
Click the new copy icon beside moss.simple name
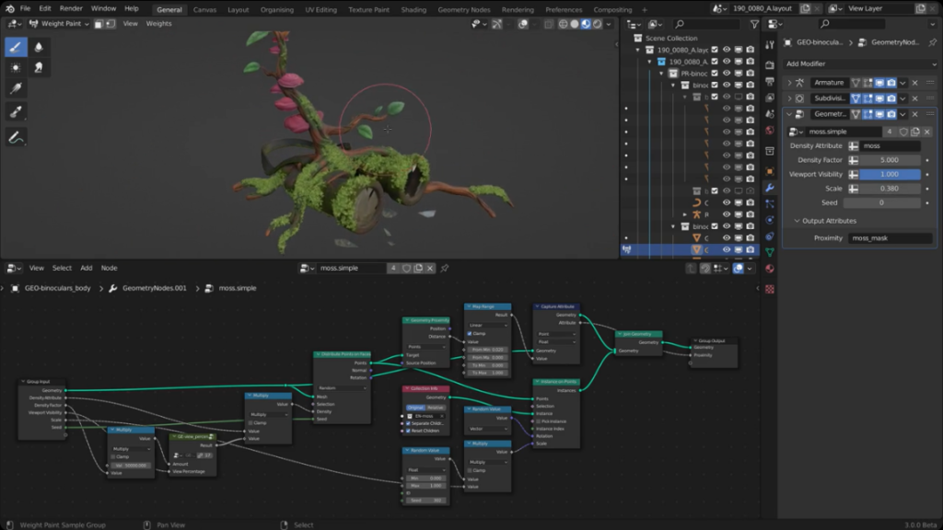click(915, 132)
